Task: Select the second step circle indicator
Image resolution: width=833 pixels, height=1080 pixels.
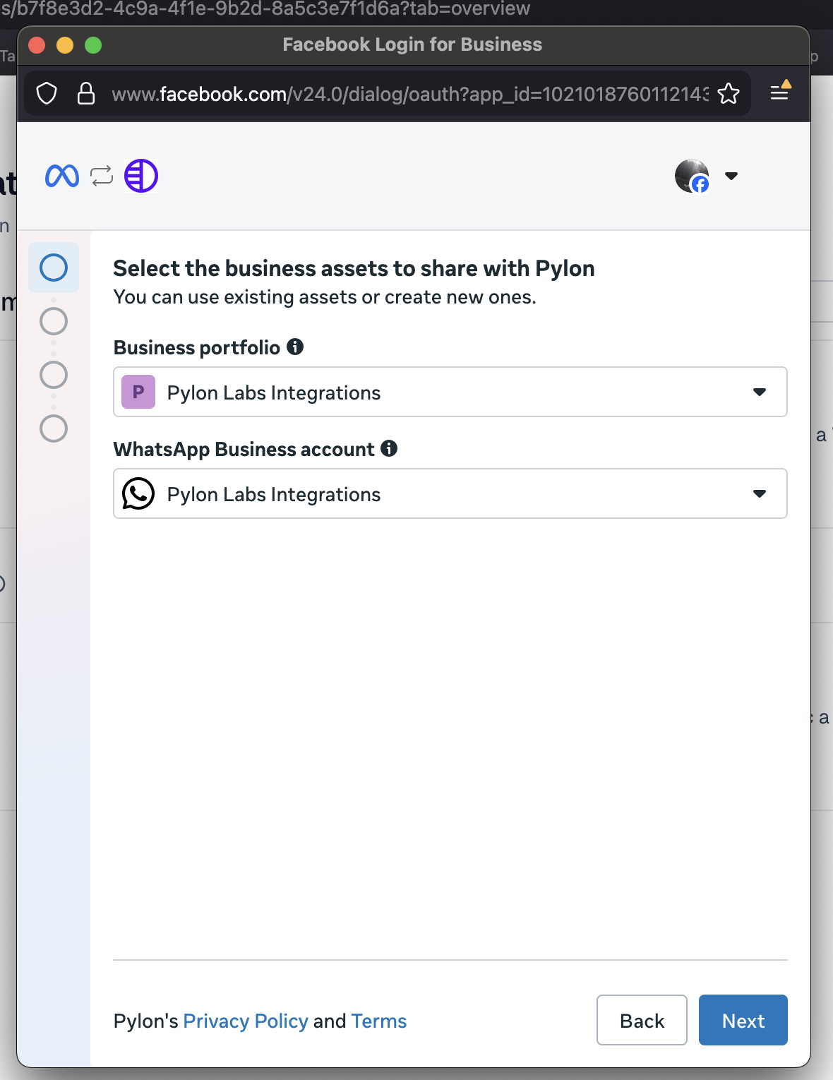Action: (54, 321)
